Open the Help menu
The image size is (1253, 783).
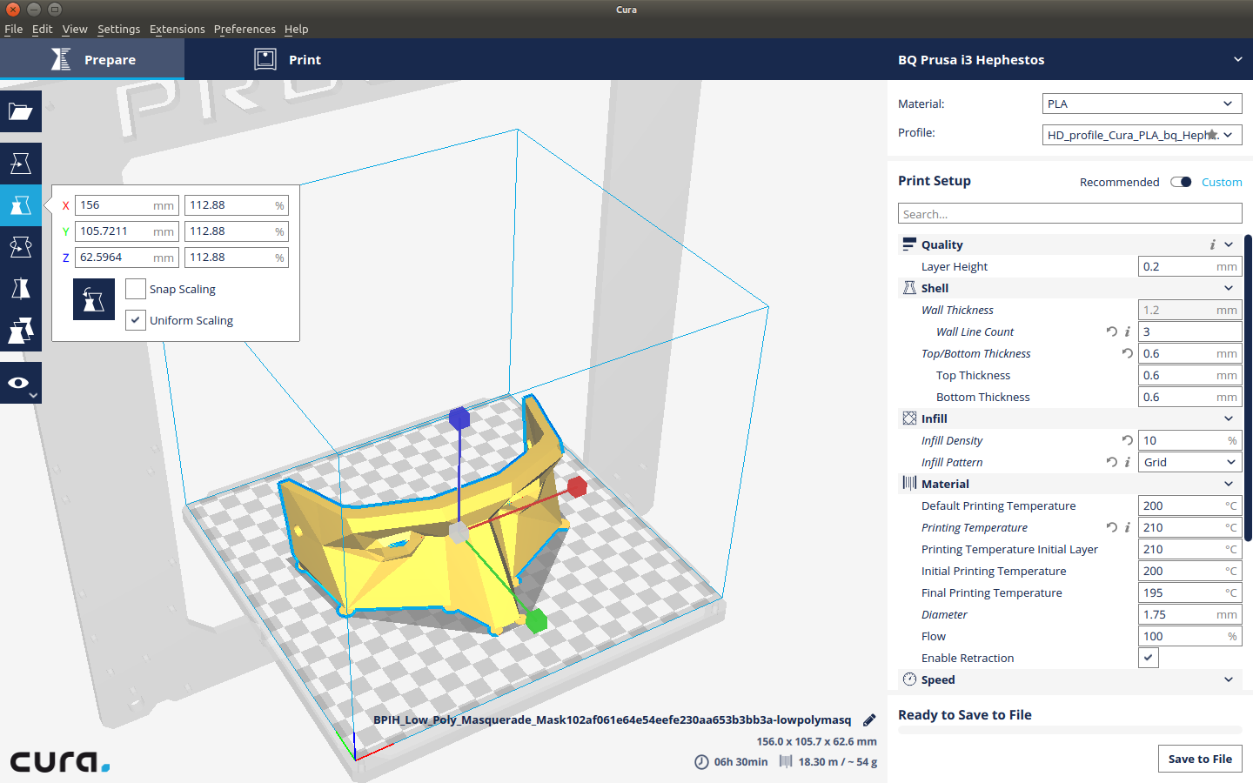296,29
